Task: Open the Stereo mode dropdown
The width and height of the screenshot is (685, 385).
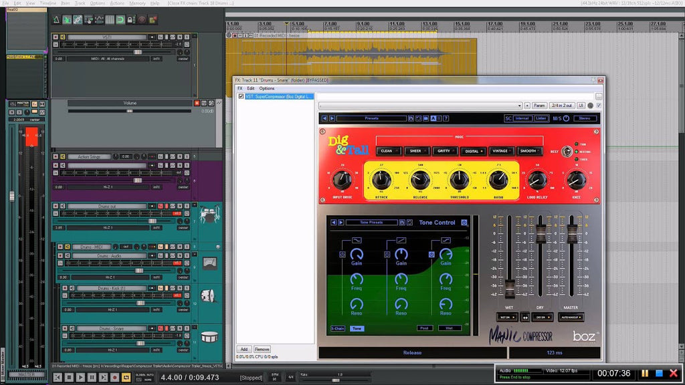Action: click(x=585, y=118)
